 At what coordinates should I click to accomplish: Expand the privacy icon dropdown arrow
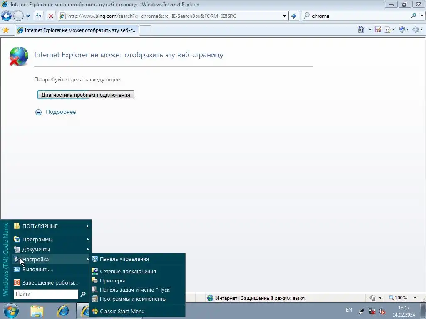point(380,298)
